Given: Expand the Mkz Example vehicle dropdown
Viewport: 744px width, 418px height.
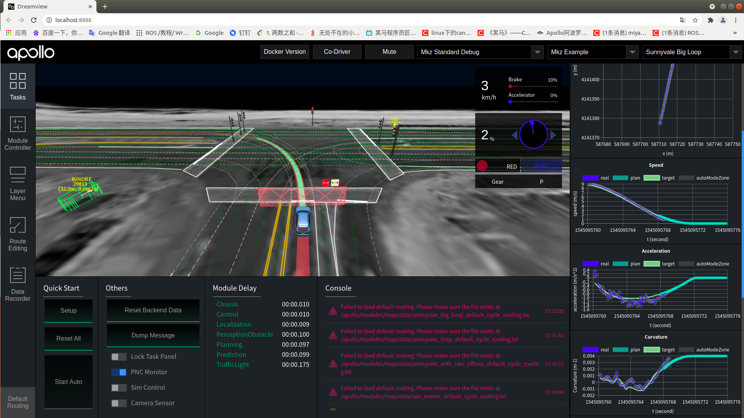Looking at the screenshot, I should click(x=632, y=52).
